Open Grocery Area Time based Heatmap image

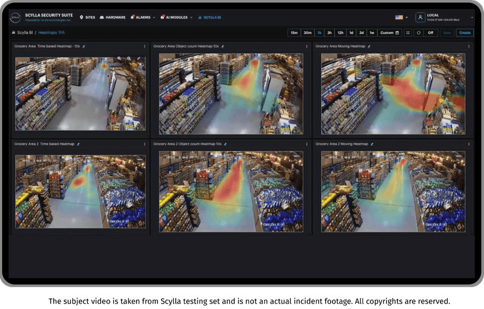[x=80, y=93]
